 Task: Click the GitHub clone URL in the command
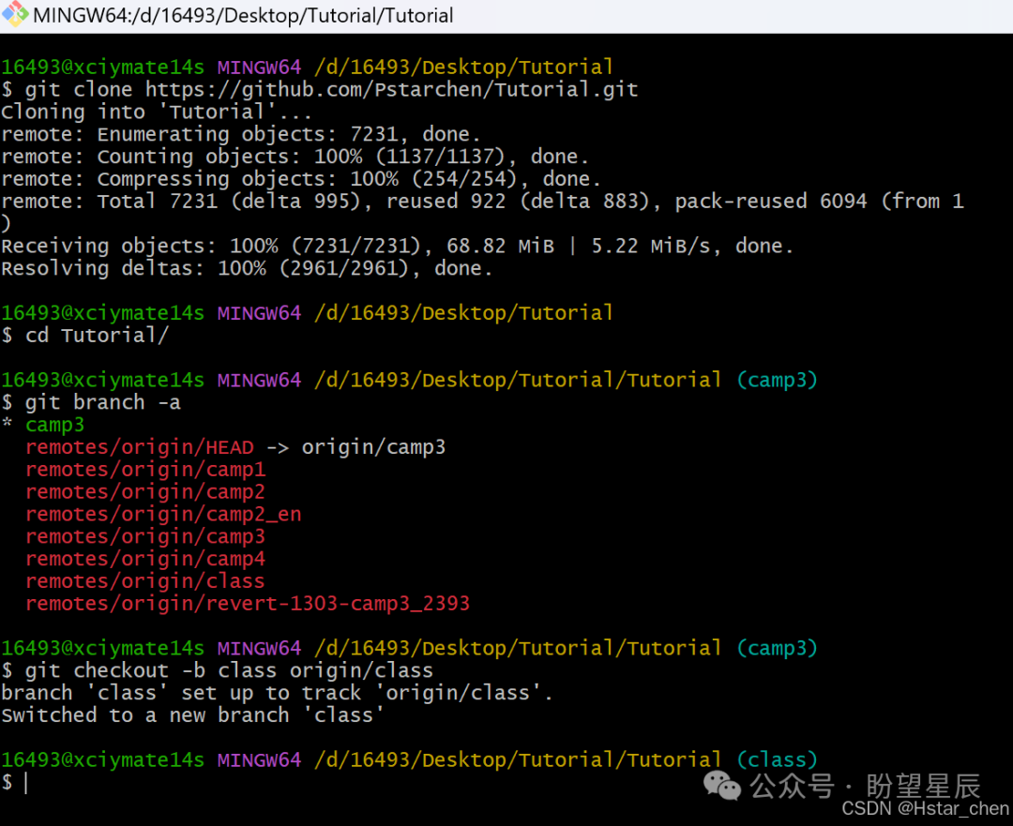pyautogui.click(x=391, y=90)
